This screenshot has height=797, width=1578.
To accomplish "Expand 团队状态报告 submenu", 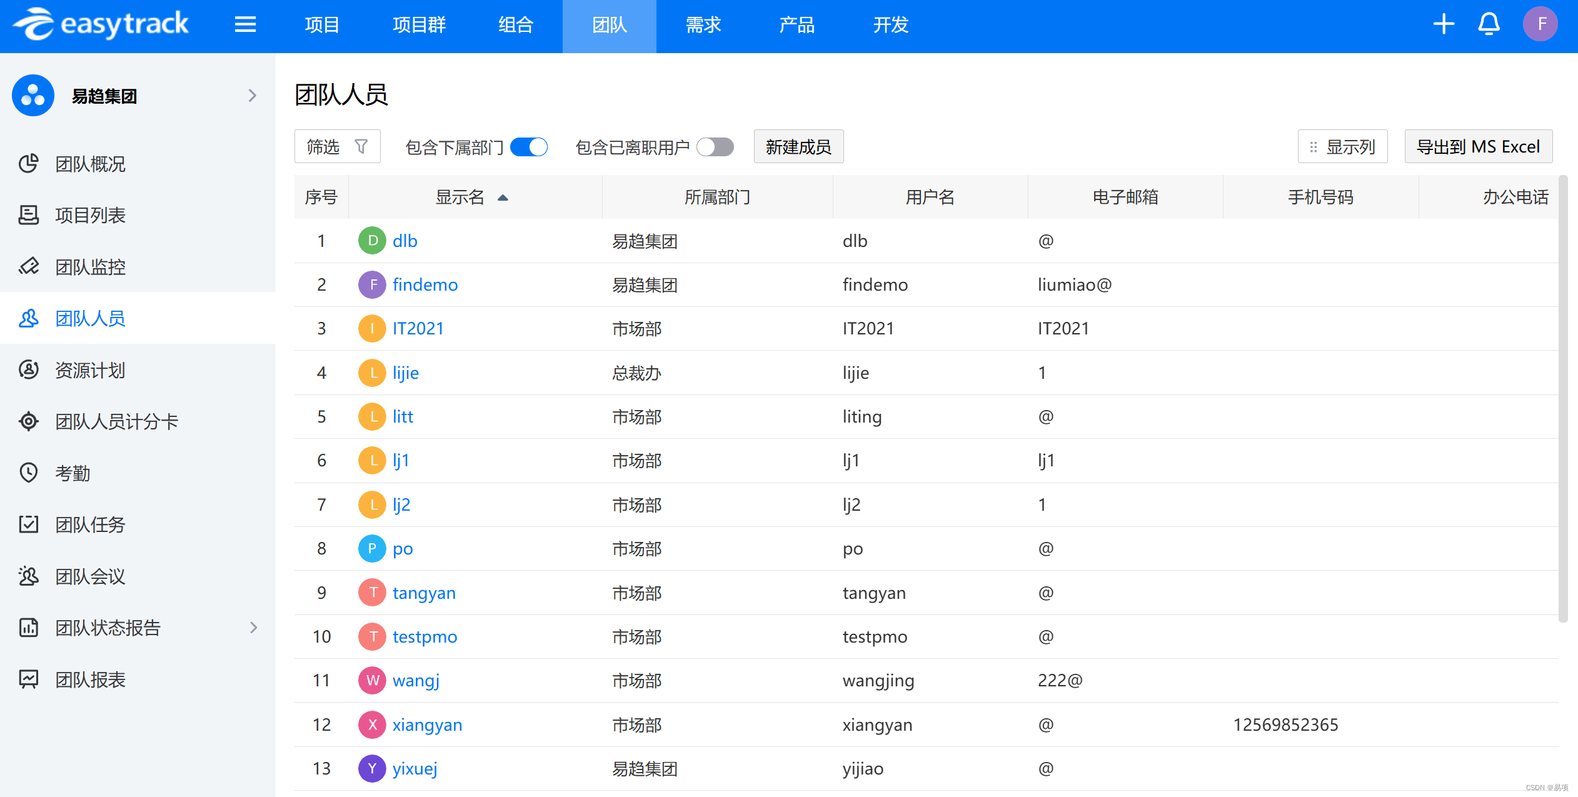I will (253, 628).
